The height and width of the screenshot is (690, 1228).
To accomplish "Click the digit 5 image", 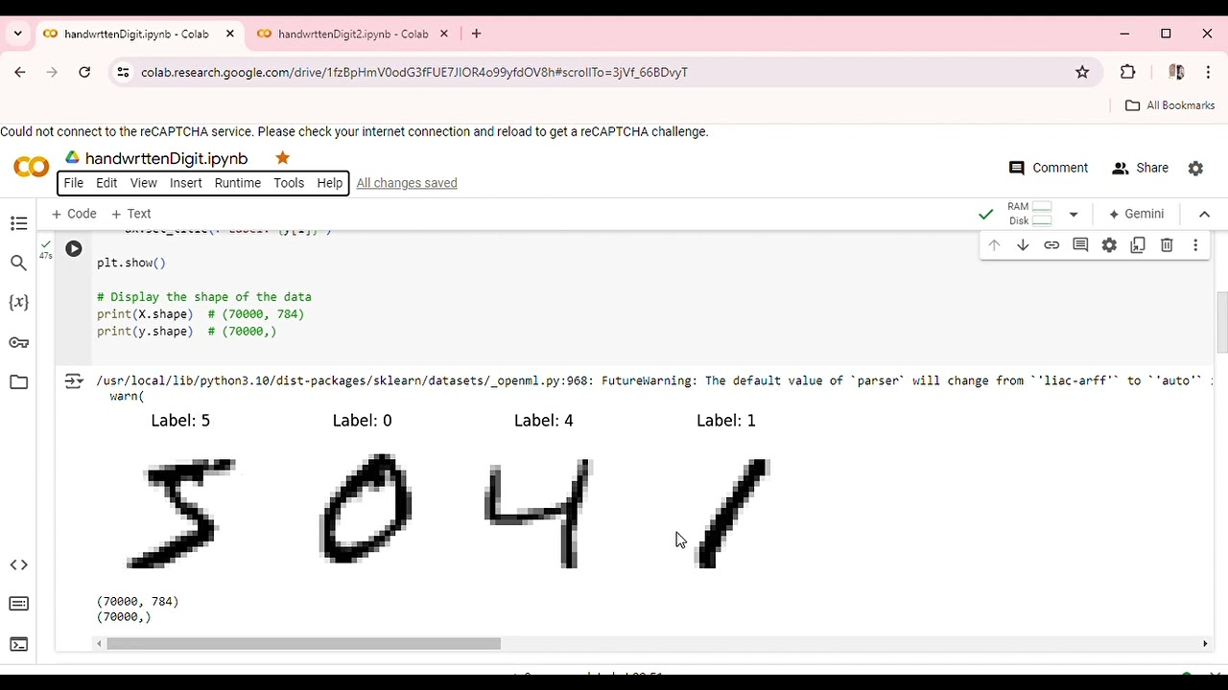I will pos(180,513).
